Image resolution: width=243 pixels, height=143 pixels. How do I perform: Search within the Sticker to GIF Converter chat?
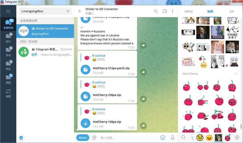click(156, 11)
